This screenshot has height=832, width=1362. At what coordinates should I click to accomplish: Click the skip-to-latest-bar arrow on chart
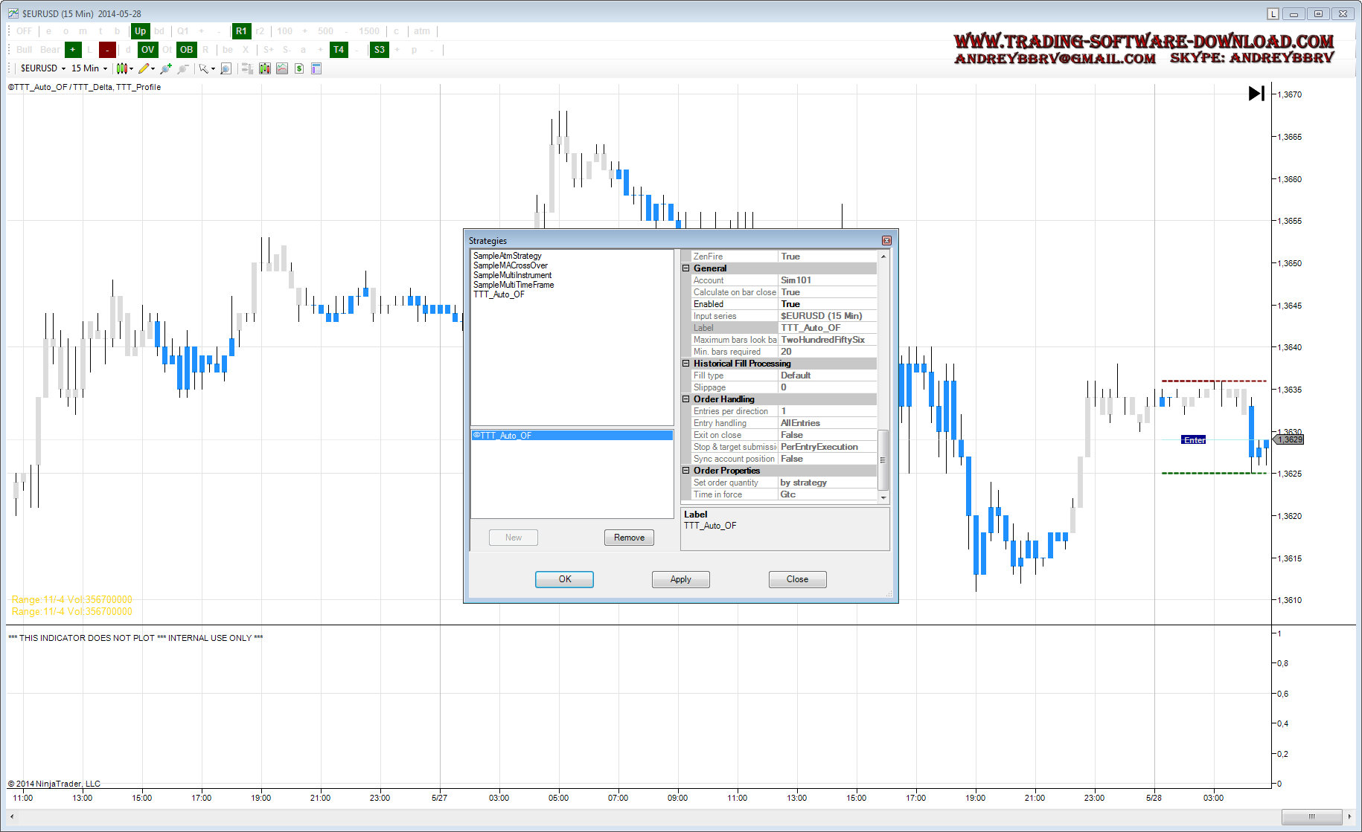click(1256, 94)
